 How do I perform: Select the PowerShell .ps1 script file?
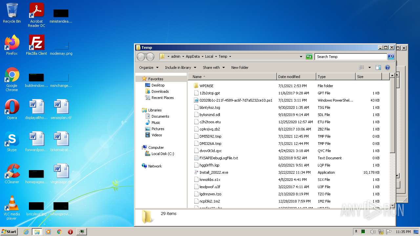point(236,100)
